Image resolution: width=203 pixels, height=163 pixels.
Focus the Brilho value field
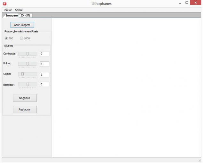44,64
